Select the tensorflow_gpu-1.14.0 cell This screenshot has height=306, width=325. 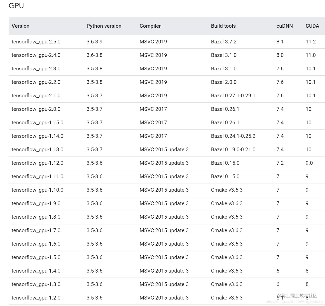click(x=37, y=136)
